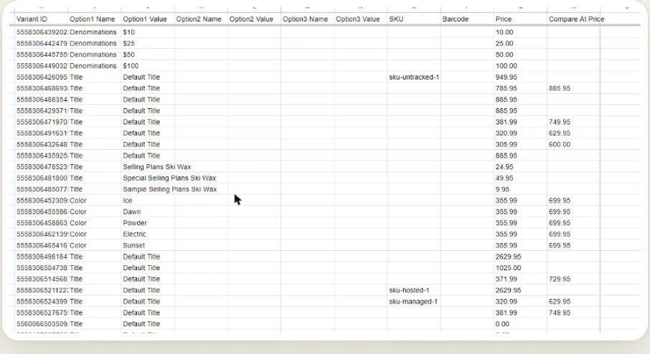Select the sku-hosted-1 cell
Image resolution: width=650 pixels, height=354 pixels.
tap(414, 290)
